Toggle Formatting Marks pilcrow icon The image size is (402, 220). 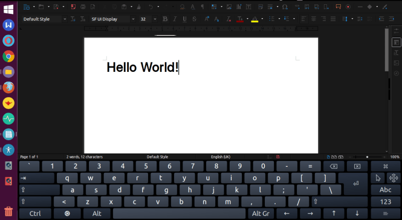203,7
